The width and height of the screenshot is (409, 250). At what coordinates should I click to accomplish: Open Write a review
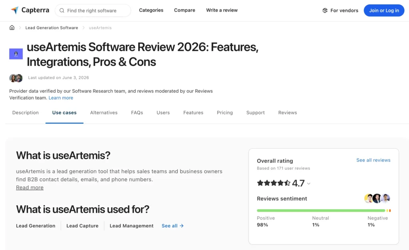[222, 10]
